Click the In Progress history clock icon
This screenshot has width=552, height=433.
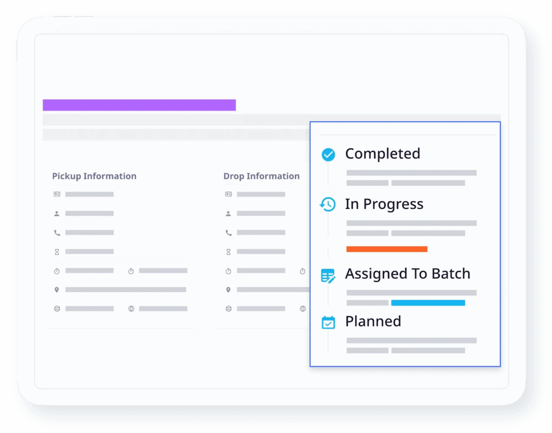[x=327, y=205]
